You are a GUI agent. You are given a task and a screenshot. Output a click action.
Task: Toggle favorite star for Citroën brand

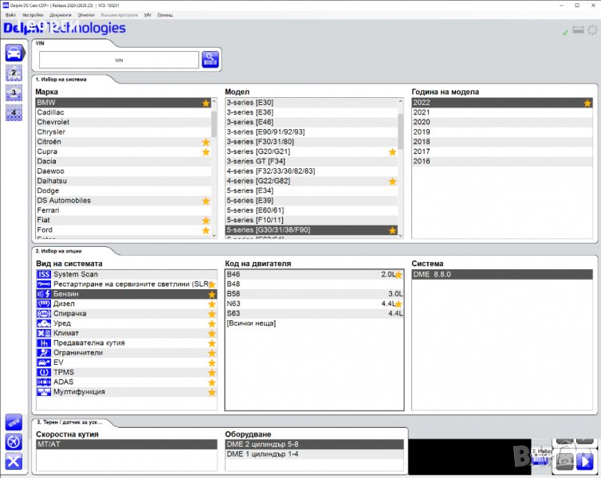tap(206, 142)
